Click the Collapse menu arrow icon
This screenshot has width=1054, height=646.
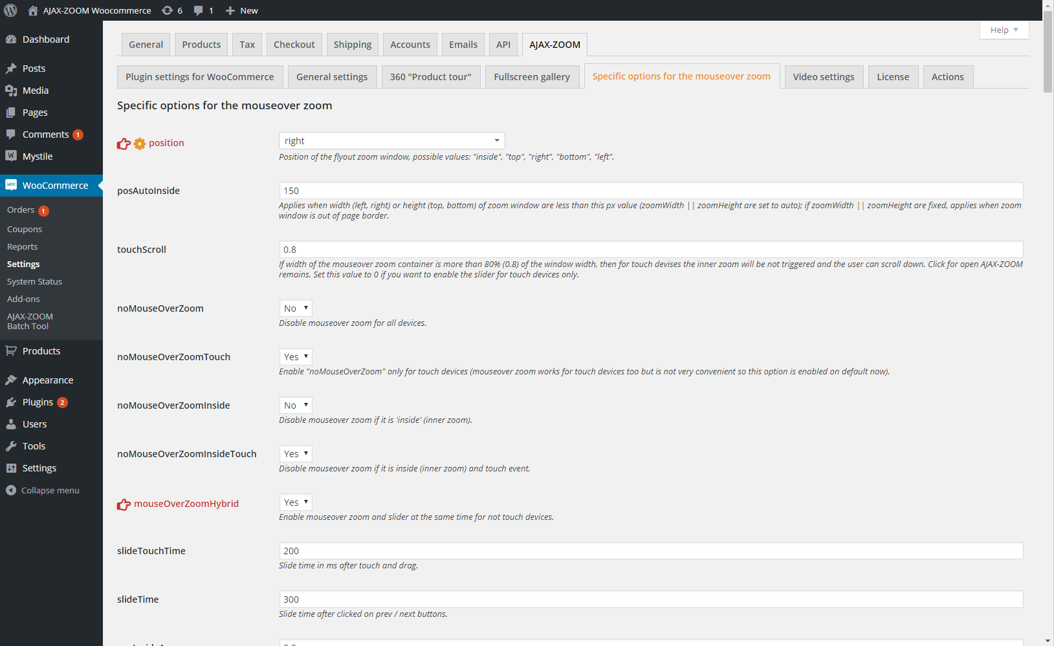[x=11, y=490]
